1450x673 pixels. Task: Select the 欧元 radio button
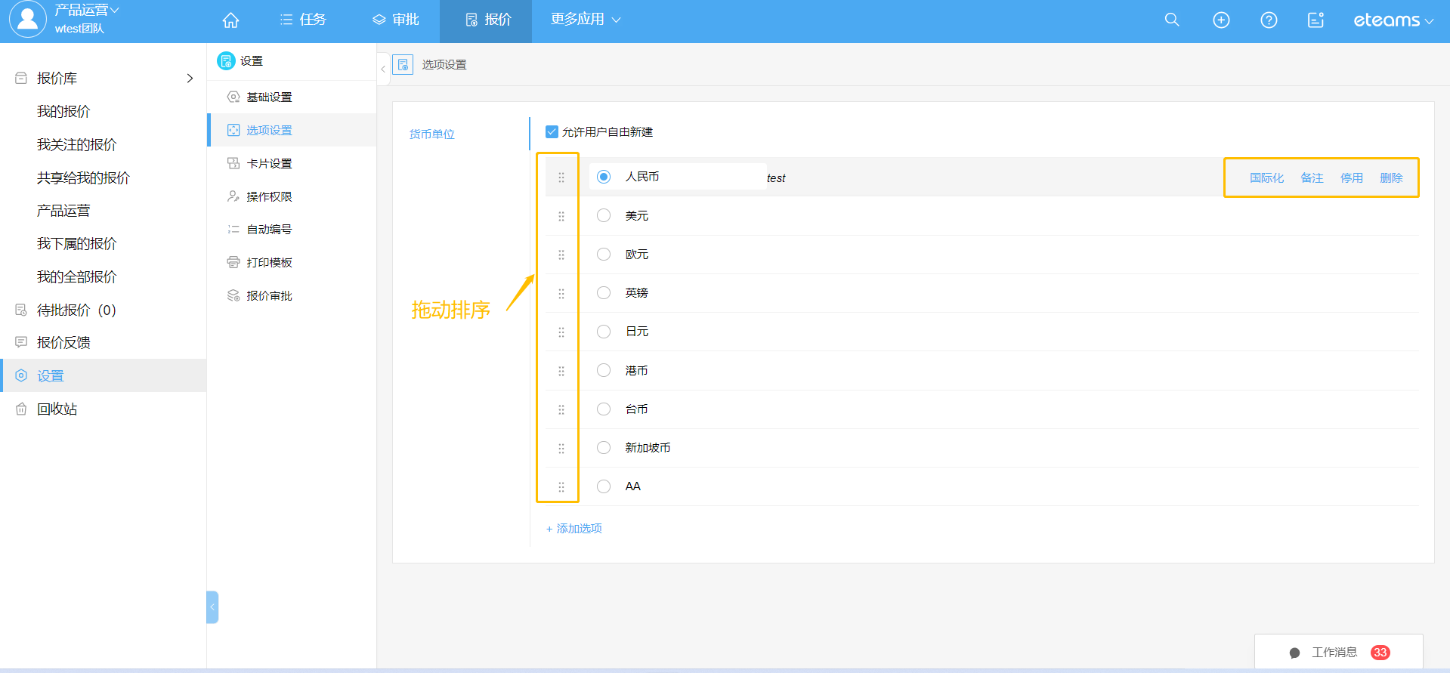pos(604,255)
